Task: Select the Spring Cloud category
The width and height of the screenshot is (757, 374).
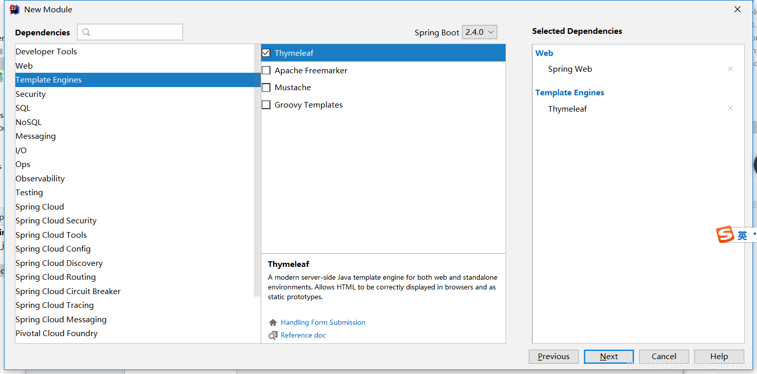Action: tap(134, 207)
